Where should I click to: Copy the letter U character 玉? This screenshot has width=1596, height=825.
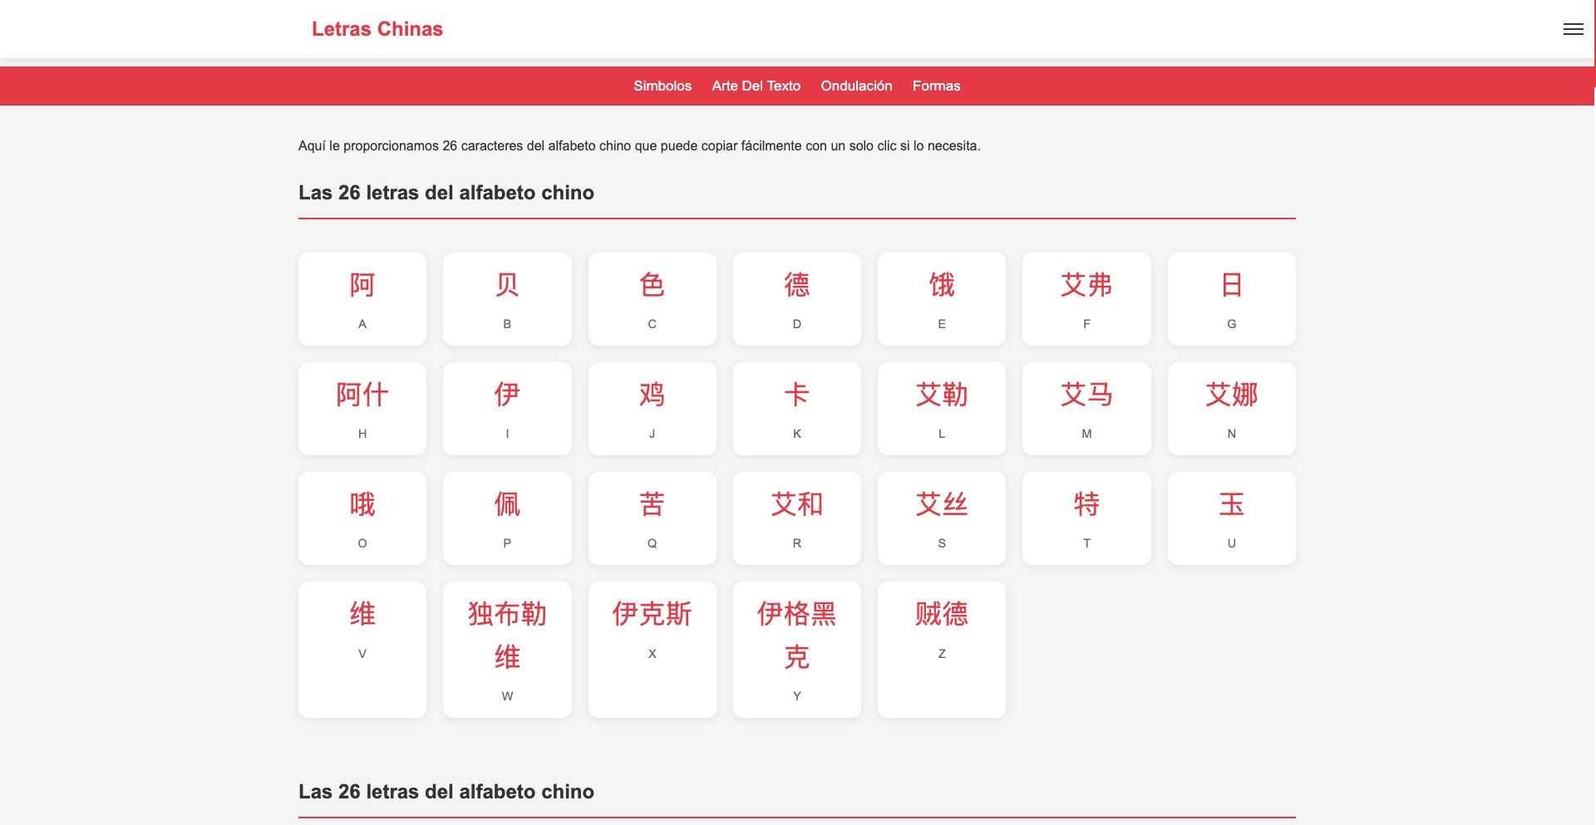point(1231,518)
